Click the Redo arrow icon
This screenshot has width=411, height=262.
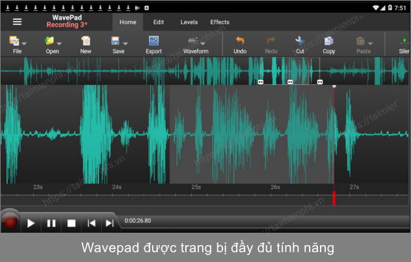[x=271, y=40]
